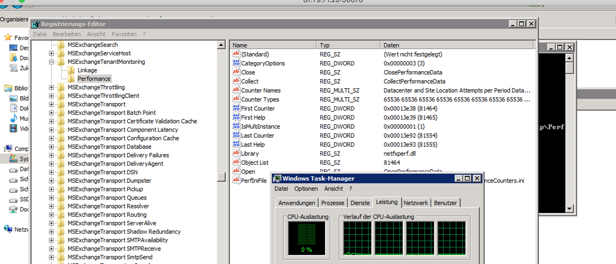This screenshot has width=616, height=264.
Task: Expand MSExchangeTransport Database key
Action: [x=51, y=147]
